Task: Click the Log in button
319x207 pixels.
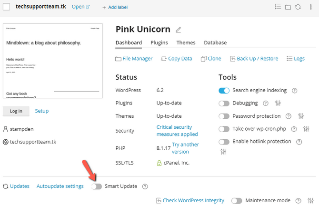Action: tap(16, 111)
